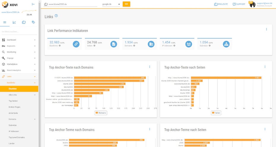
Task: Click the Keywords key icon
Action: click(3, 46)
